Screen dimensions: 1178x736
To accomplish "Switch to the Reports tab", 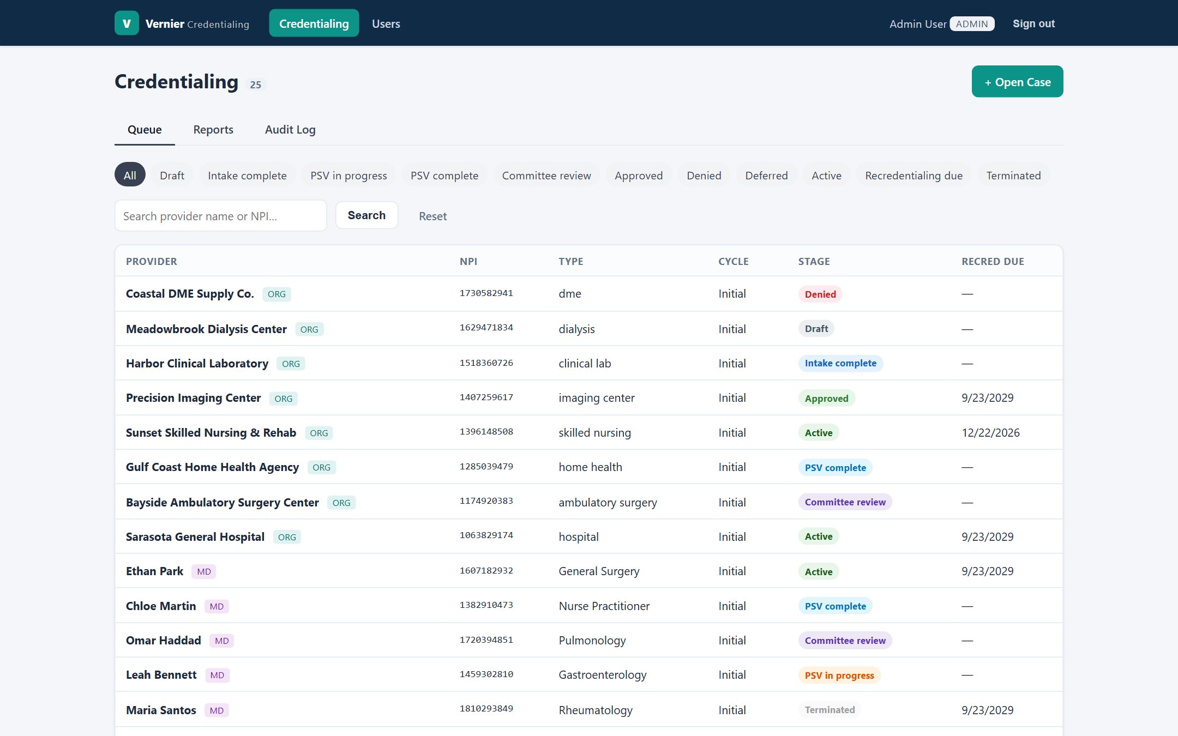I will coord(213,130).
